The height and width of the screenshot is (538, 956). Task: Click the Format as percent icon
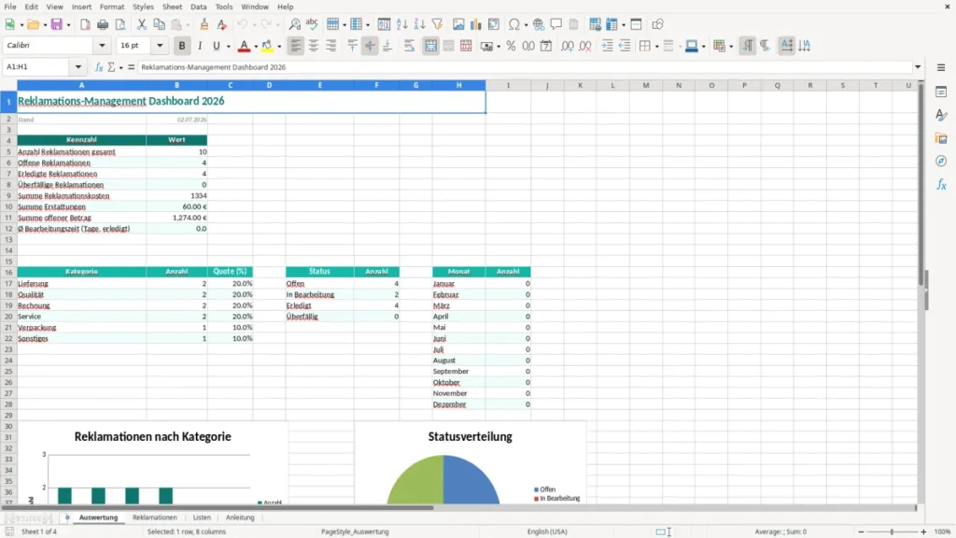coord(511,46)
